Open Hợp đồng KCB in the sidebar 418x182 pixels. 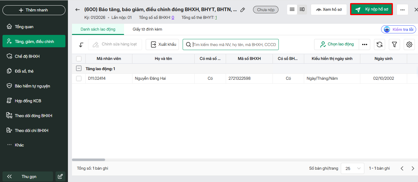click(34, 101)
